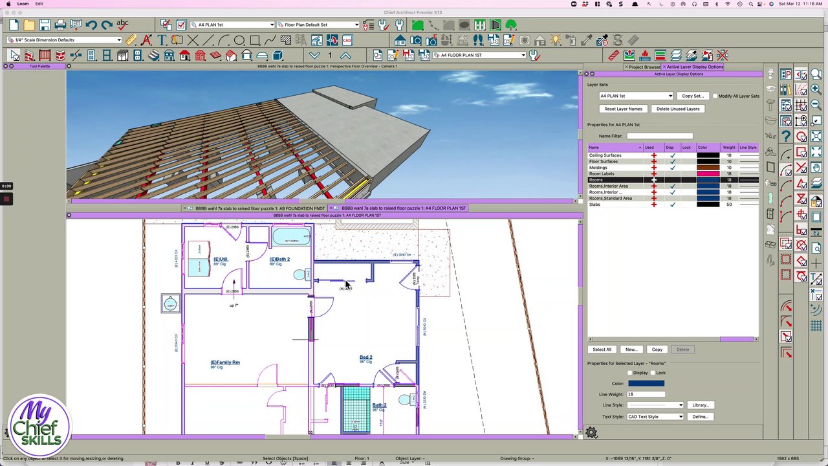Click the blue question mark help icon
This screenshot has width=828, height=466.
[786, 136]
